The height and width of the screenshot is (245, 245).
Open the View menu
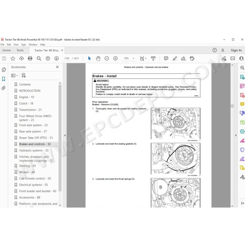tap(16, 44)
